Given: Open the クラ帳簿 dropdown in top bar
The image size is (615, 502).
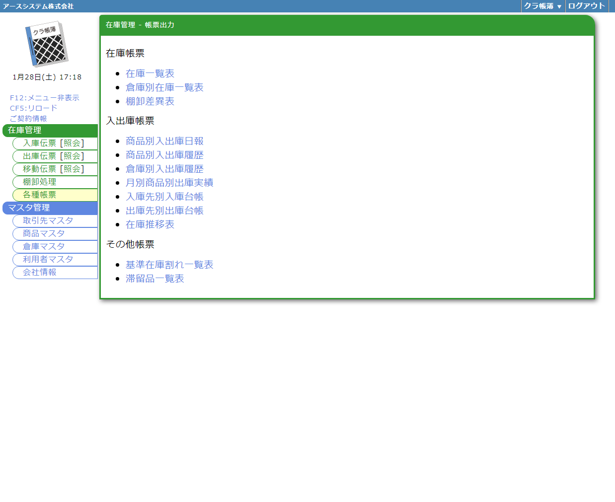Looking at the screenshot, I should click(x=543, y=6).
